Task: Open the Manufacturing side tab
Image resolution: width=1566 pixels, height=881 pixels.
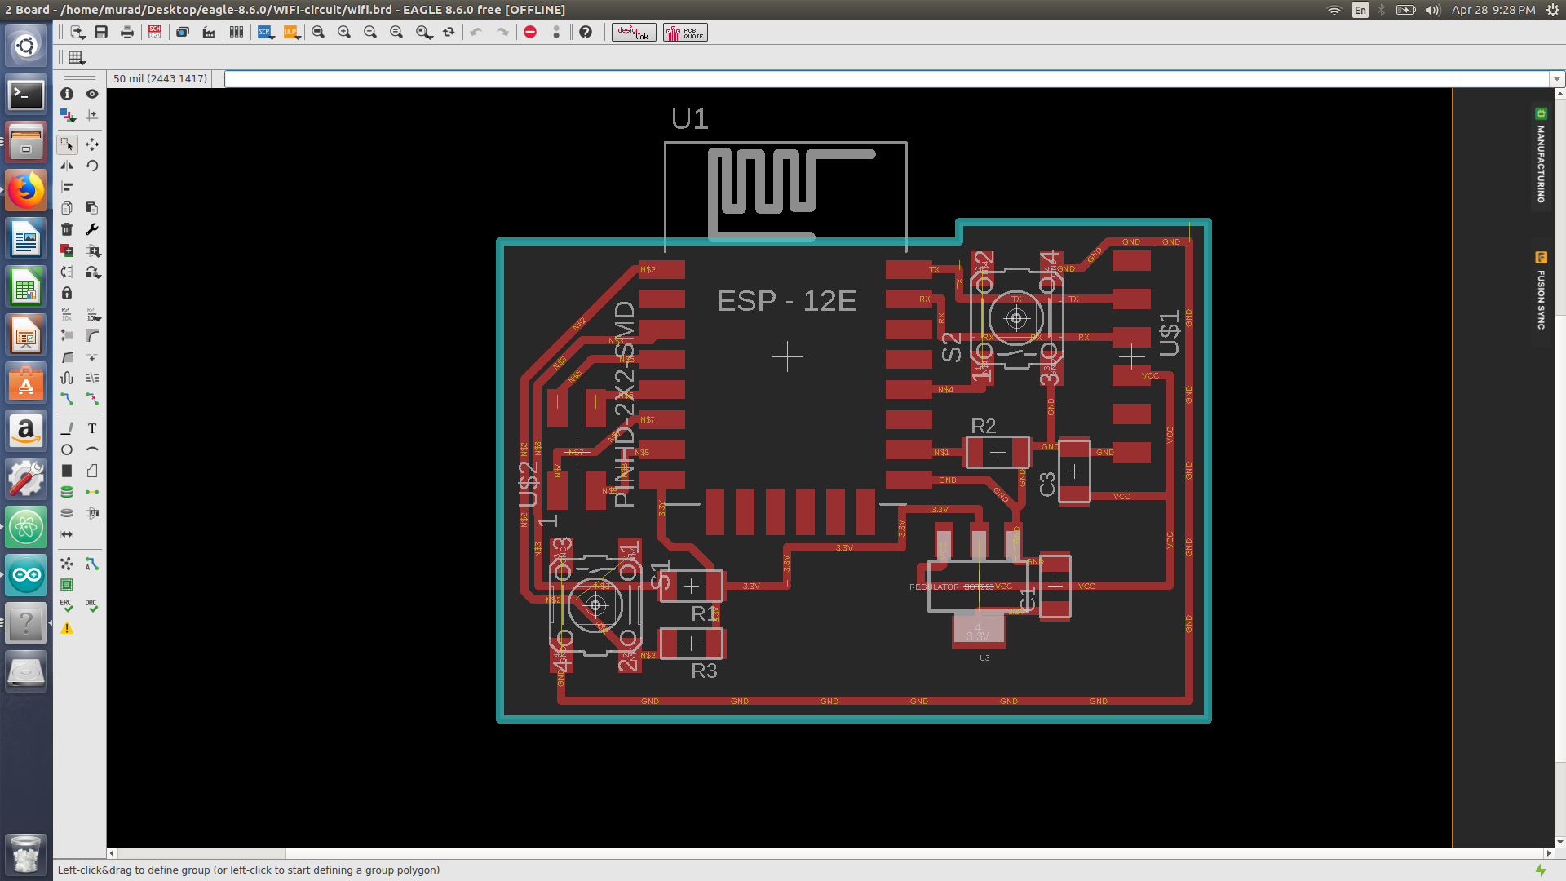Action: [1541, 156]
